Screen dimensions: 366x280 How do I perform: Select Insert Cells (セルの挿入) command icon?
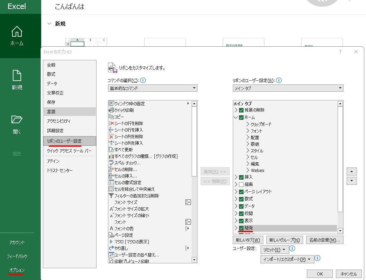click(x=111, y=176)
